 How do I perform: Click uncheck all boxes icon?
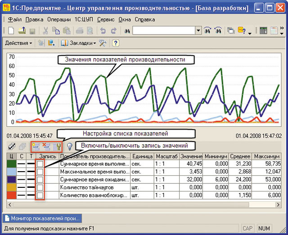tap(22, 147)
